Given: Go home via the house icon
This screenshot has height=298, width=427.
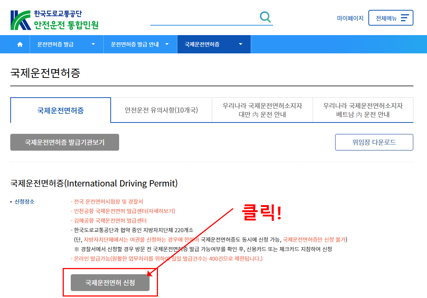Looking at the screenshot, I should pyautogui.click(x=20, y=44).
